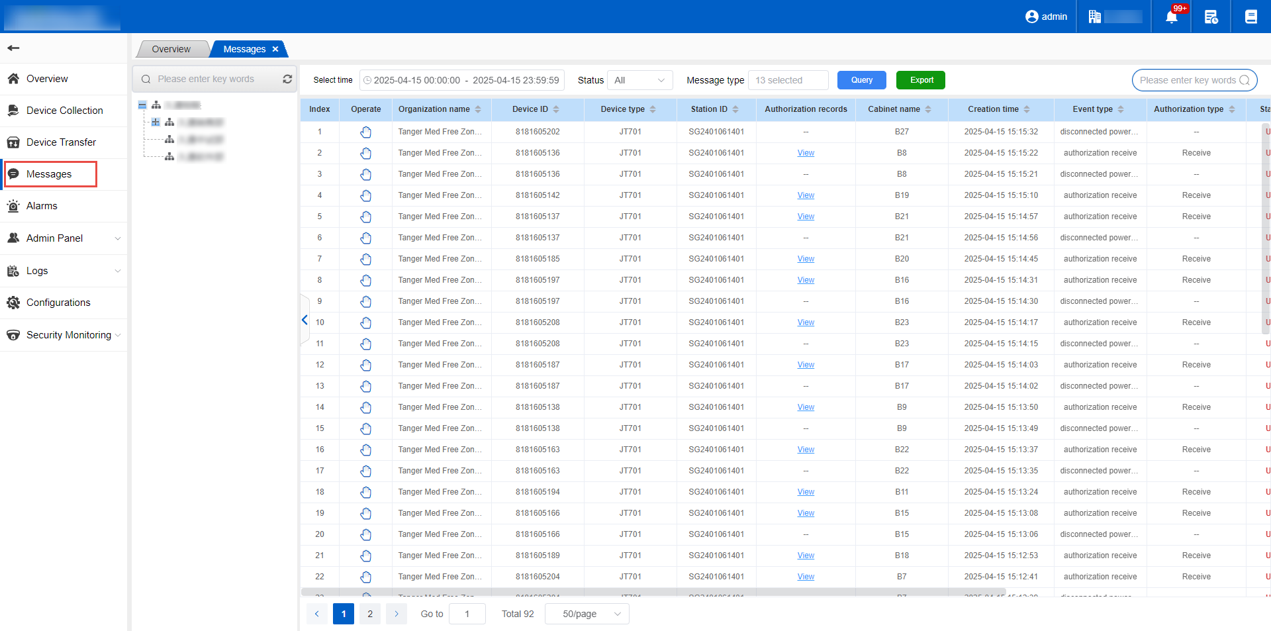Click the green Export button
The image size is (1271, 631).
pos(920,80)
